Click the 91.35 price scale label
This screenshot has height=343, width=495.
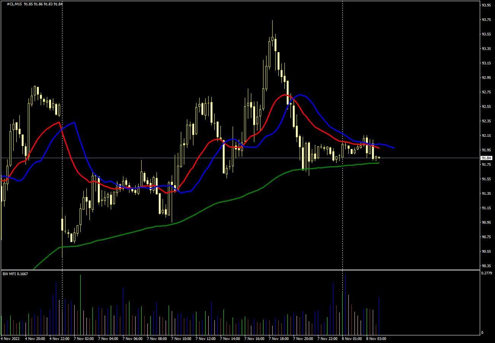tap(486, 194)
